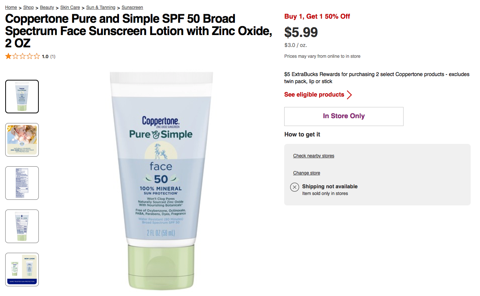The width and height of the screenshot is (480, 296).
Task: Click Check nearby stores link
Action: pyautogui.click(x=314, y=156)
